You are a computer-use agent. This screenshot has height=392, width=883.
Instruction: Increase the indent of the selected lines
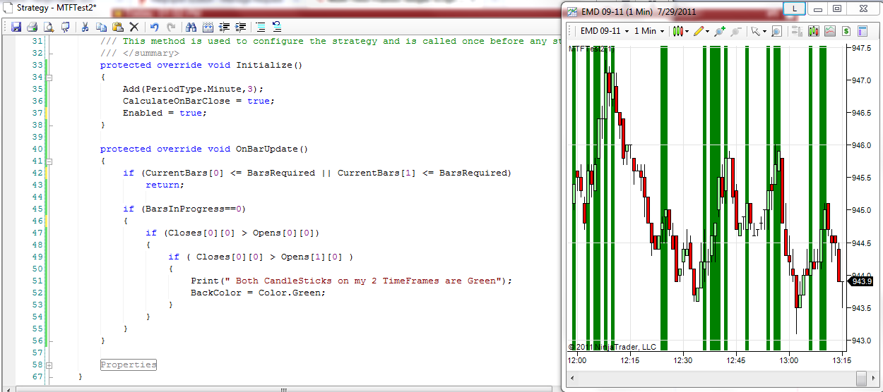pyautogui.click(x=241, y=27)
